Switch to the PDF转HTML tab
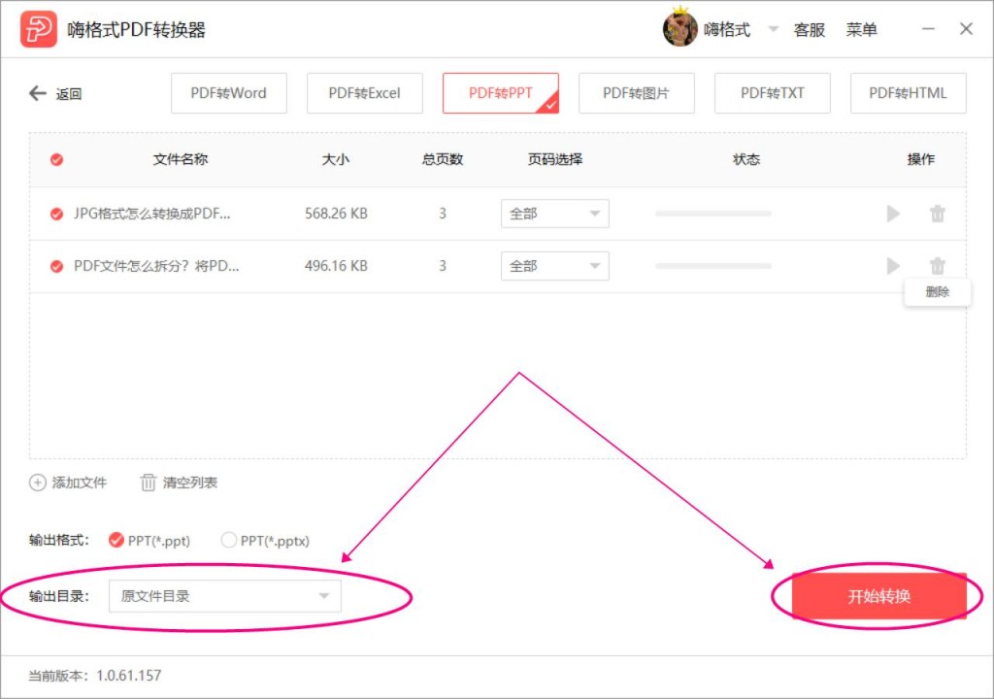 coord(908,93)
